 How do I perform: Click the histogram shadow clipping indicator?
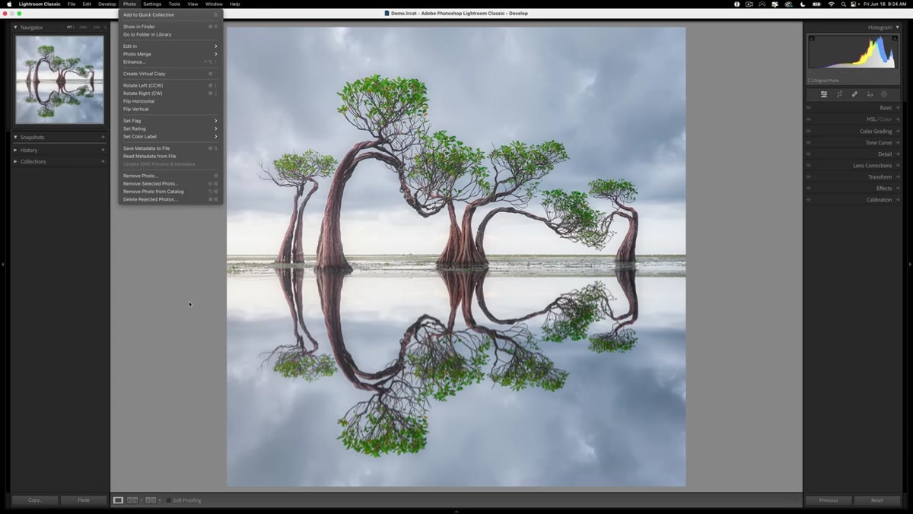pos(811,38)
